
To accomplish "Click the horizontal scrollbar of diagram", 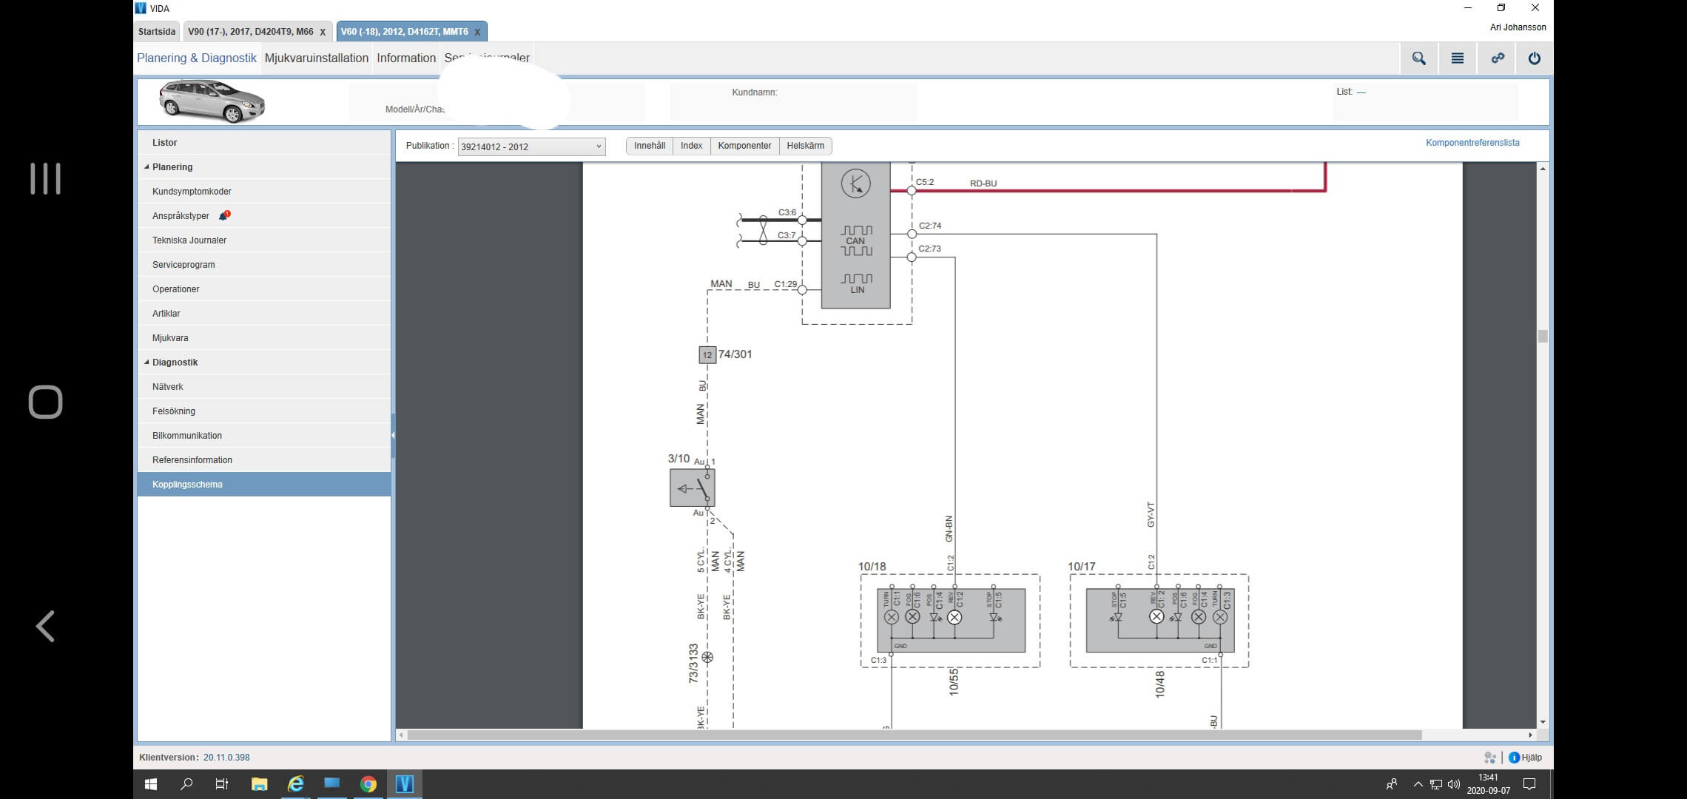I will click(x=915, y=735).
